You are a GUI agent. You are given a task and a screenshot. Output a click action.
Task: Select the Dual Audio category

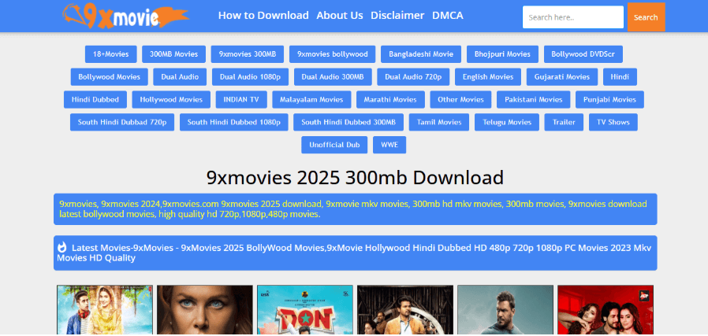tap(180, 76)
